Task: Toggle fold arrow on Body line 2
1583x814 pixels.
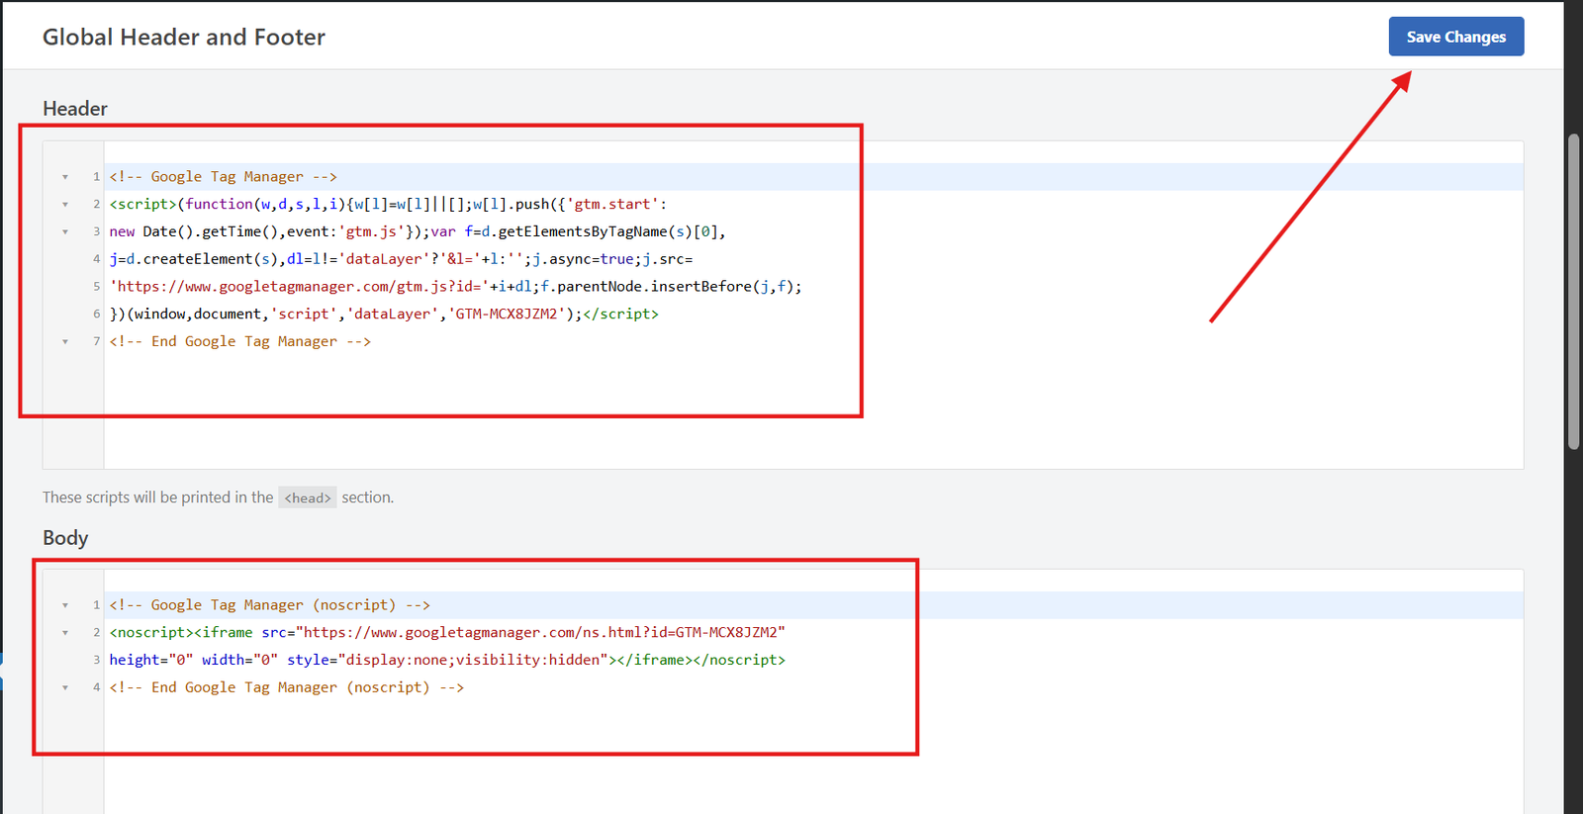Action: pyautogui.click(x=65, y=633)
